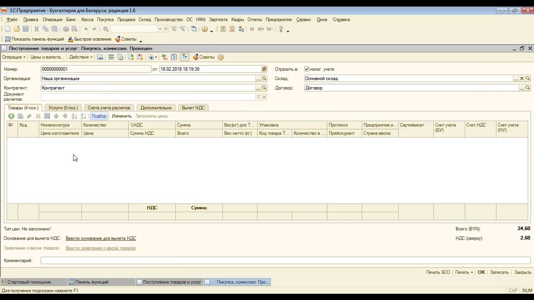
Task: Click ellipsis select button of Склад field
Action: point(516,78)
